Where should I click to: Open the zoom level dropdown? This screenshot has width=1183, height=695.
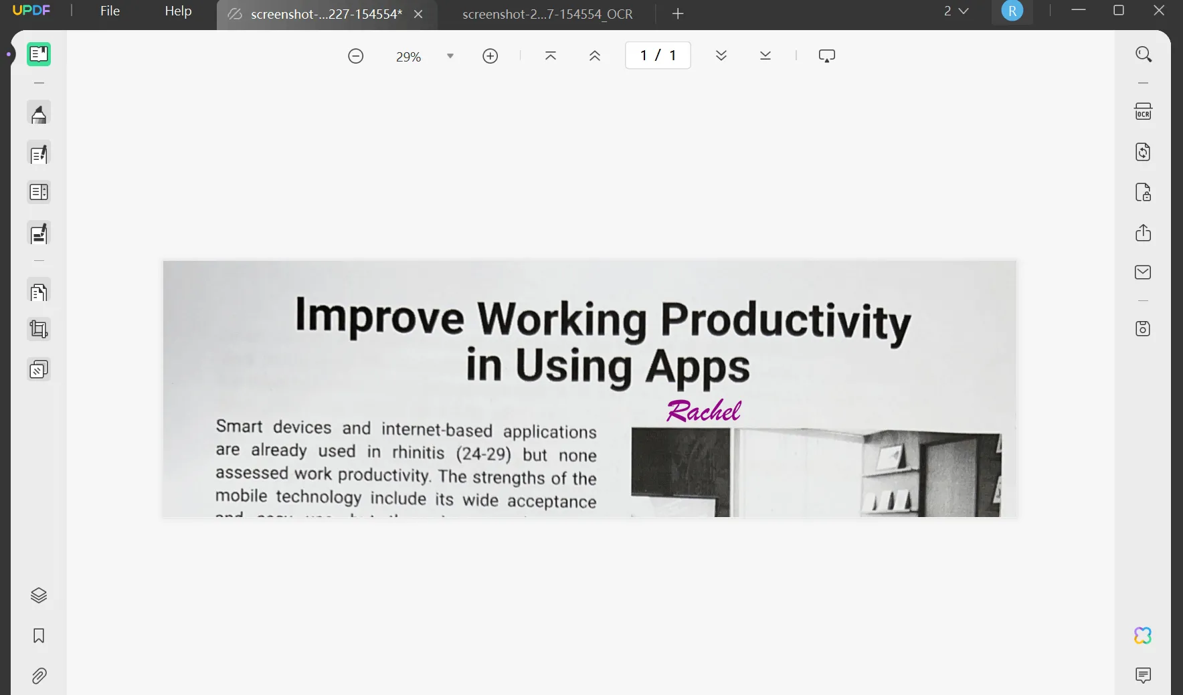tap(450, 56)
